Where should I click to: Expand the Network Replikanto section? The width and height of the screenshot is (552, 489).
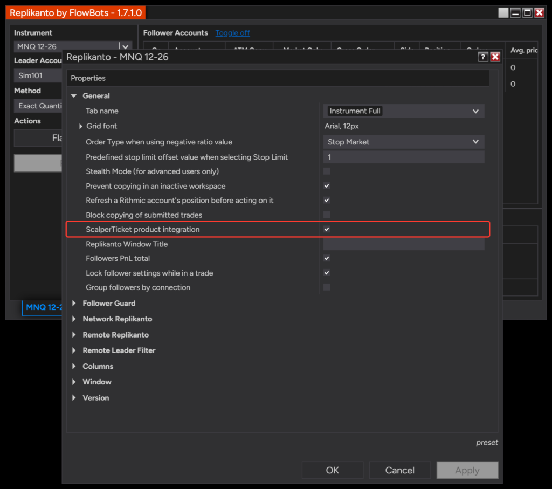coord(74,319)
